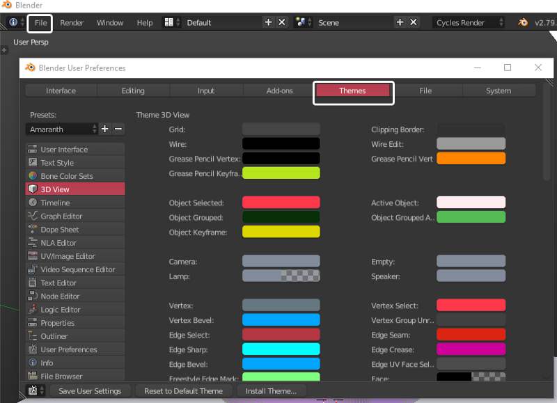Viewport: 557px width, 403px height.
Task: Remove theme preset with minus button
Action: pos(118,129)
